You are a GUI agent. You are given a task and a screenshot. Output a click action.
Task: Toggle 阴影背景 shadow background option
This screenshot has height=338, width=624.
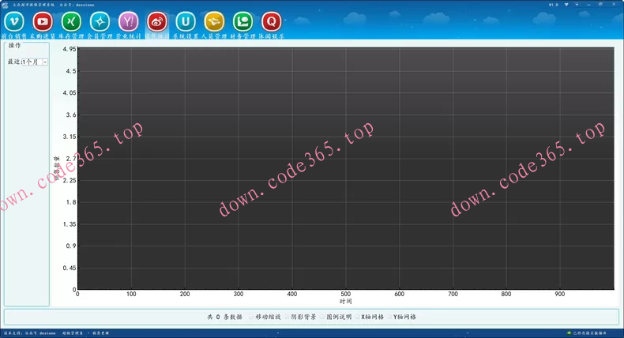pos(286,317)
